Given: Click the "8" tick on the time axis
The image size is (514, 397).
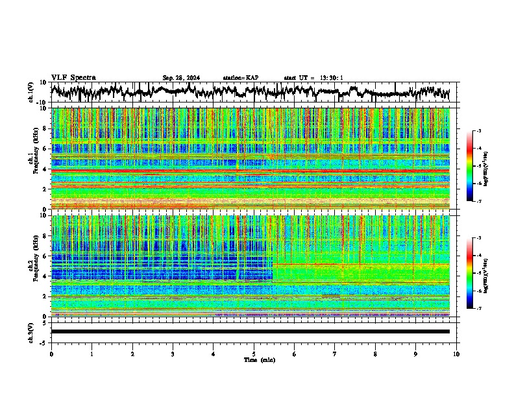Looking at the screenshot, I should tap(375, 354).
